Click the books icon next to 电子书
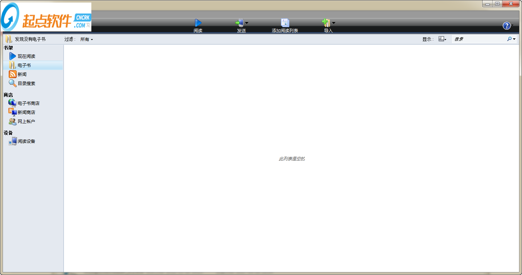This screenshot has height=275, width=522. click(13, 65)
